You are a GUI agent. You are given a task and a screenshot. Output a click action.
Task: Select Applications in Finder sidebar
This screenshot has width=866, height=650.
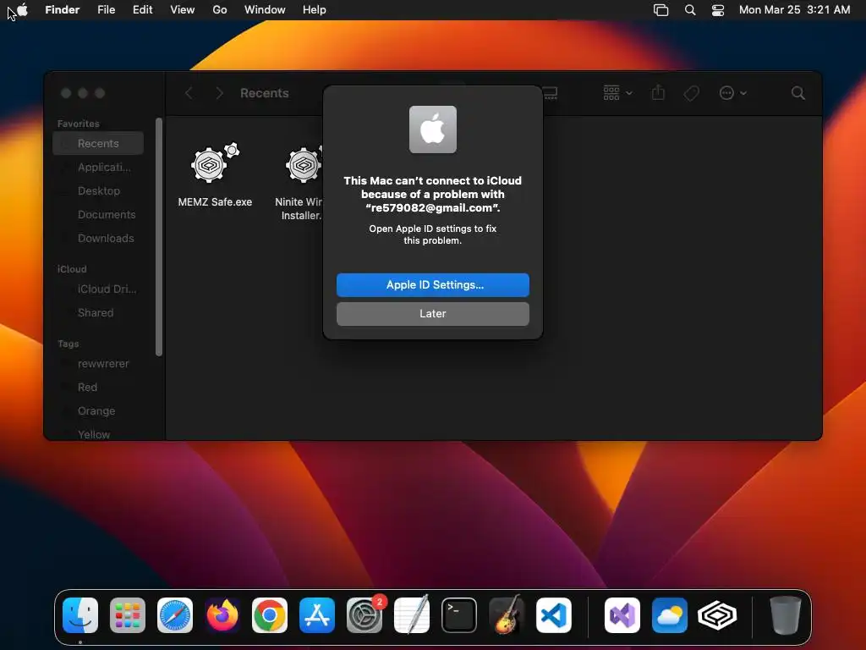coord(98,167)
